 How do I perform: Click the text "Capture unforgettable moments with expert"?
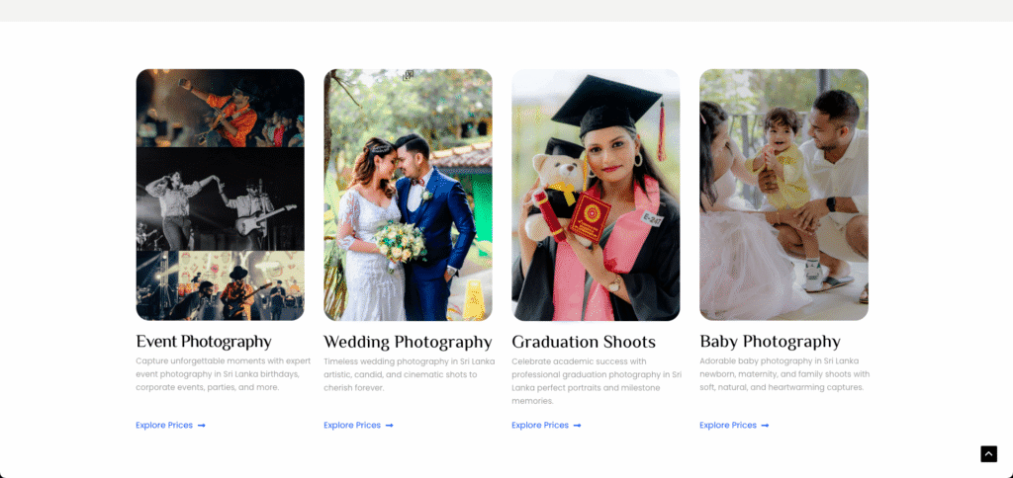point(223,361)
